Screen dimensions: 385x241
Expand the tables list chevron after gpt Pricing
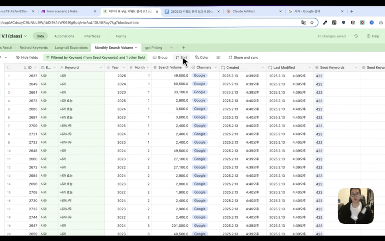coord(171,48)
